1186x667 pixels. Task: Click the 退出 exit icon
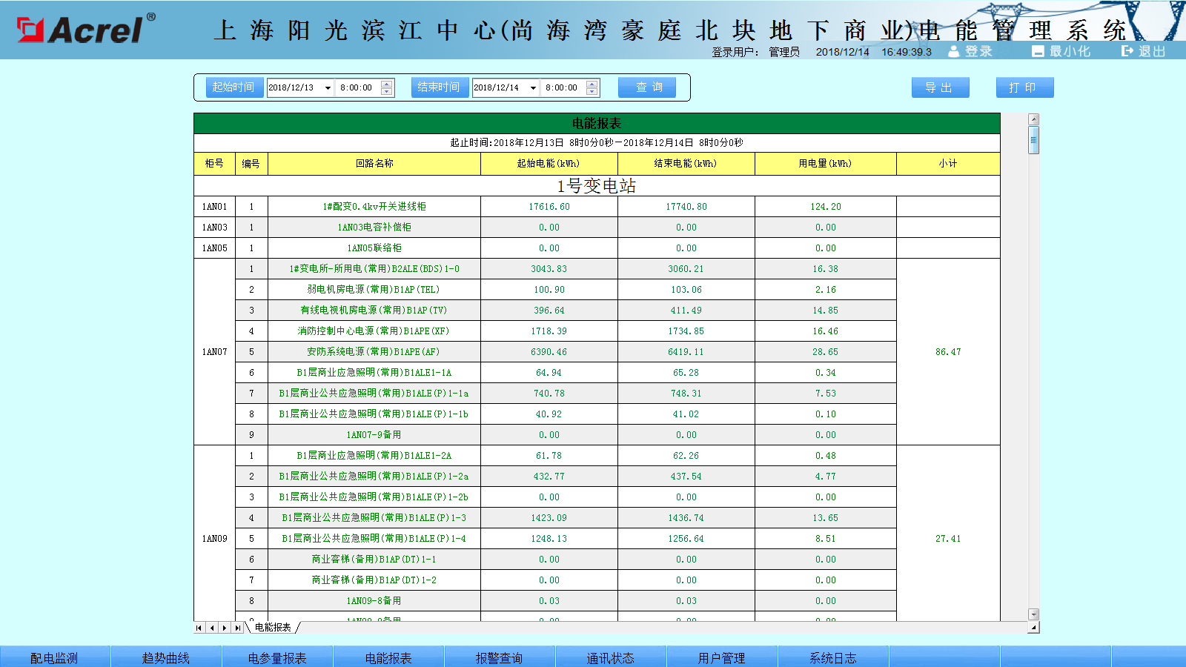[x=1127, y=51]
